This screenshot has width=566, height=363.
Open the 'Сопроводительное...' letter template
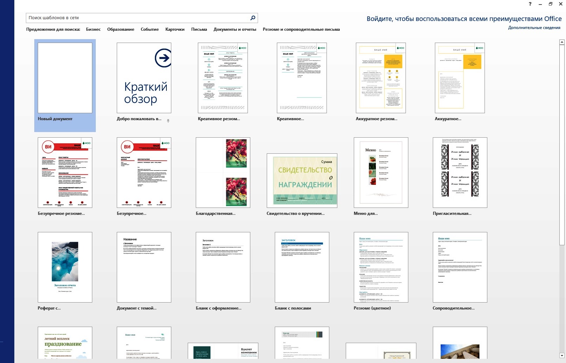[460, 267]
